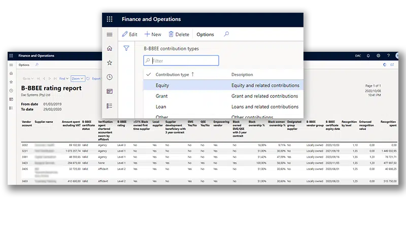Open Workspaces icon in front sidebar
This screenshot has width=406, height=229.
[110, 91]
